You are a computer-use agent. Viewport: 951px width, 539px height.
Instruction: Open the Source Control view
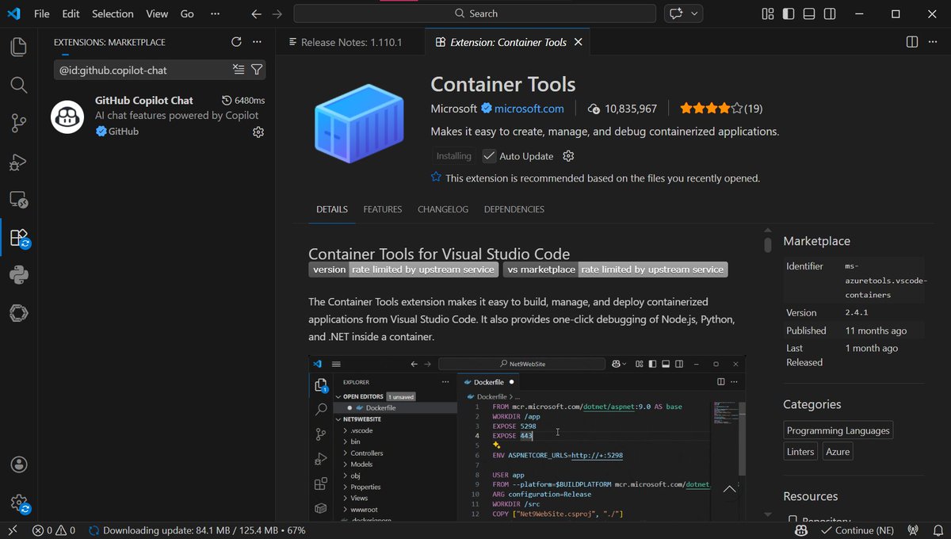tap(18, 123)
